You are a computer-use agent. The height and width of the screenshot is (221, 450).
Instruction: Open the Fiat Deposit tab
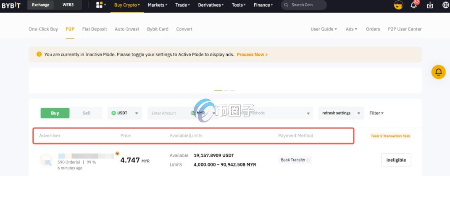pos(95,29)
